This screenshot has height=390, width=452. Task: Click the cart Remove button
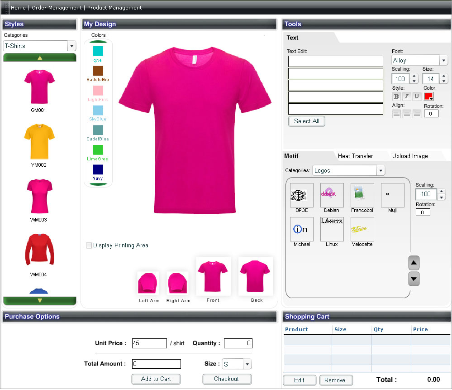336,380
